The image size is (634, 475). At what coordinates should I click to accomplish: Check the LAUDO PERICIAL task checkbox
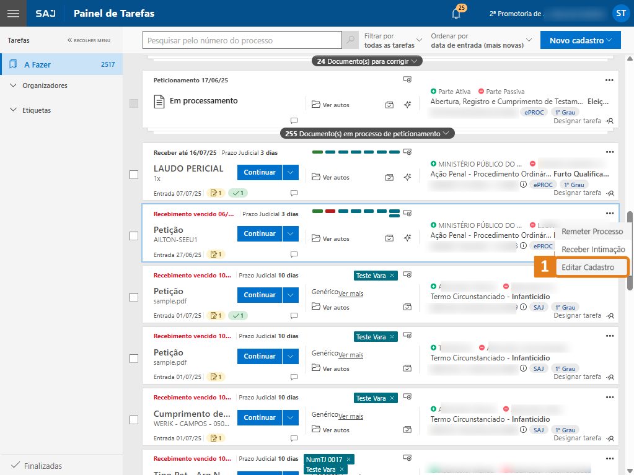point(134,175)
